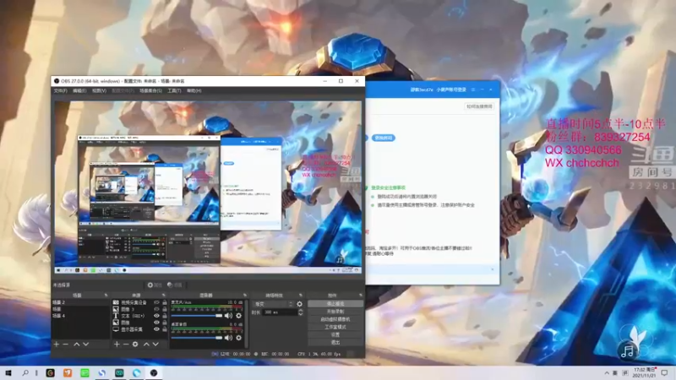Pop out the 转场特效 dock panel
Screen dimensions: 676x380
coord(301,295)
